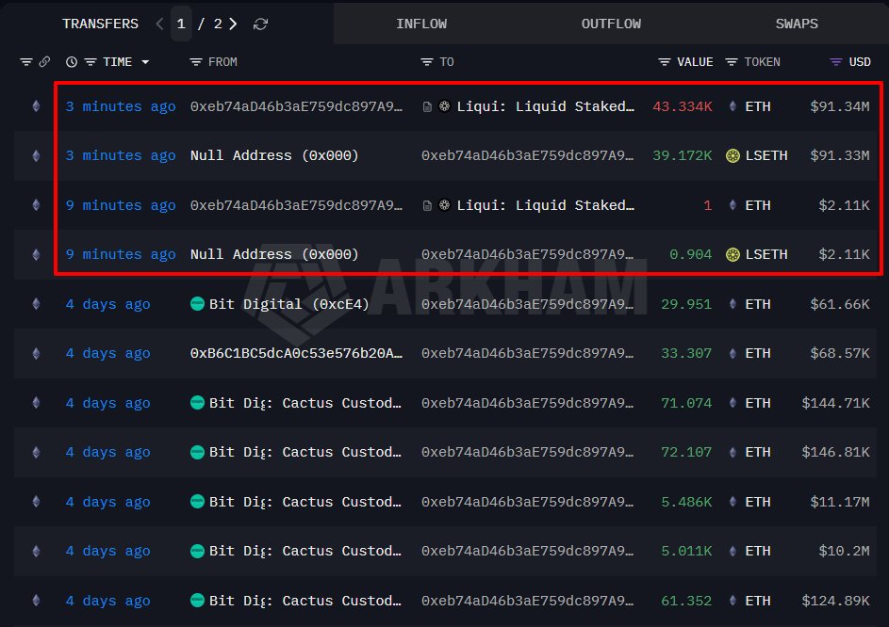Screen dimensions: 889x627
Task: Click ETH token icon in 33.307 row
Action: 733,353
